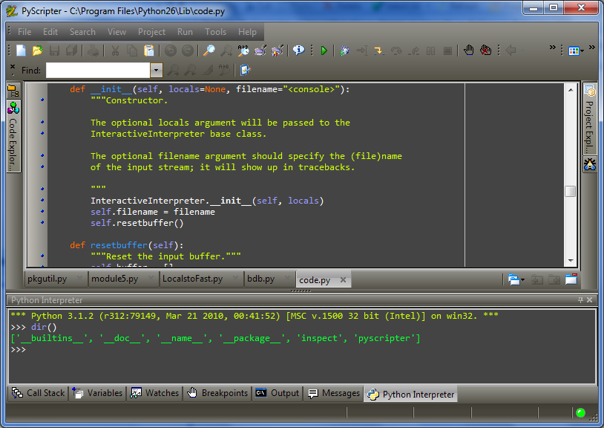Open the File menu
604x428 pixels.
tap(24, 32)
